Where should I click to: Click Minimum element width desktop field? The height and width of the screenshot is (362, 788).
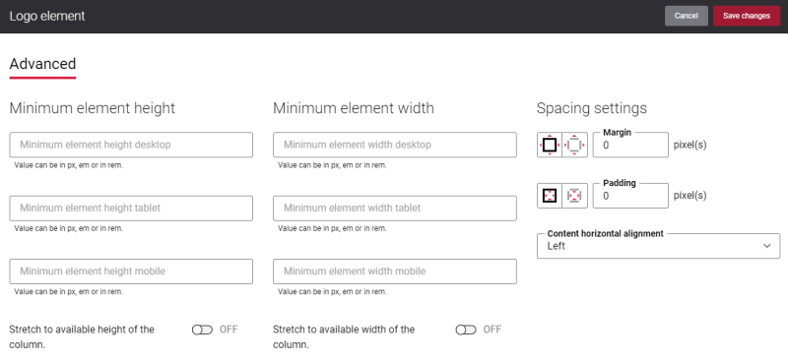(x=395, y=145)
